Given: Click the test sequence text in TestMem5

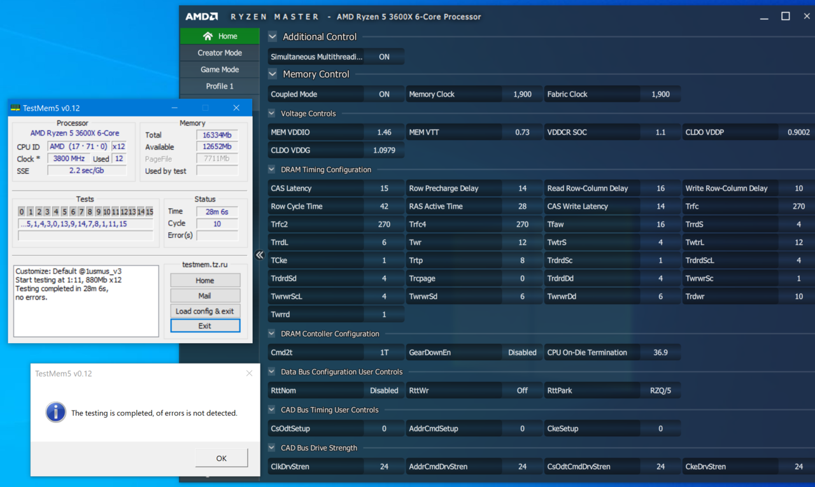Looking at the screenshot, I should coord(86,224).
